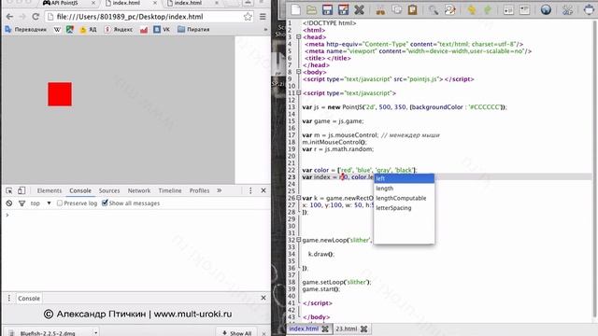This screenshot has width=598, height=336.
Task: Collapse the script block fold marker at line 11
Action: (x=299, y=93)
